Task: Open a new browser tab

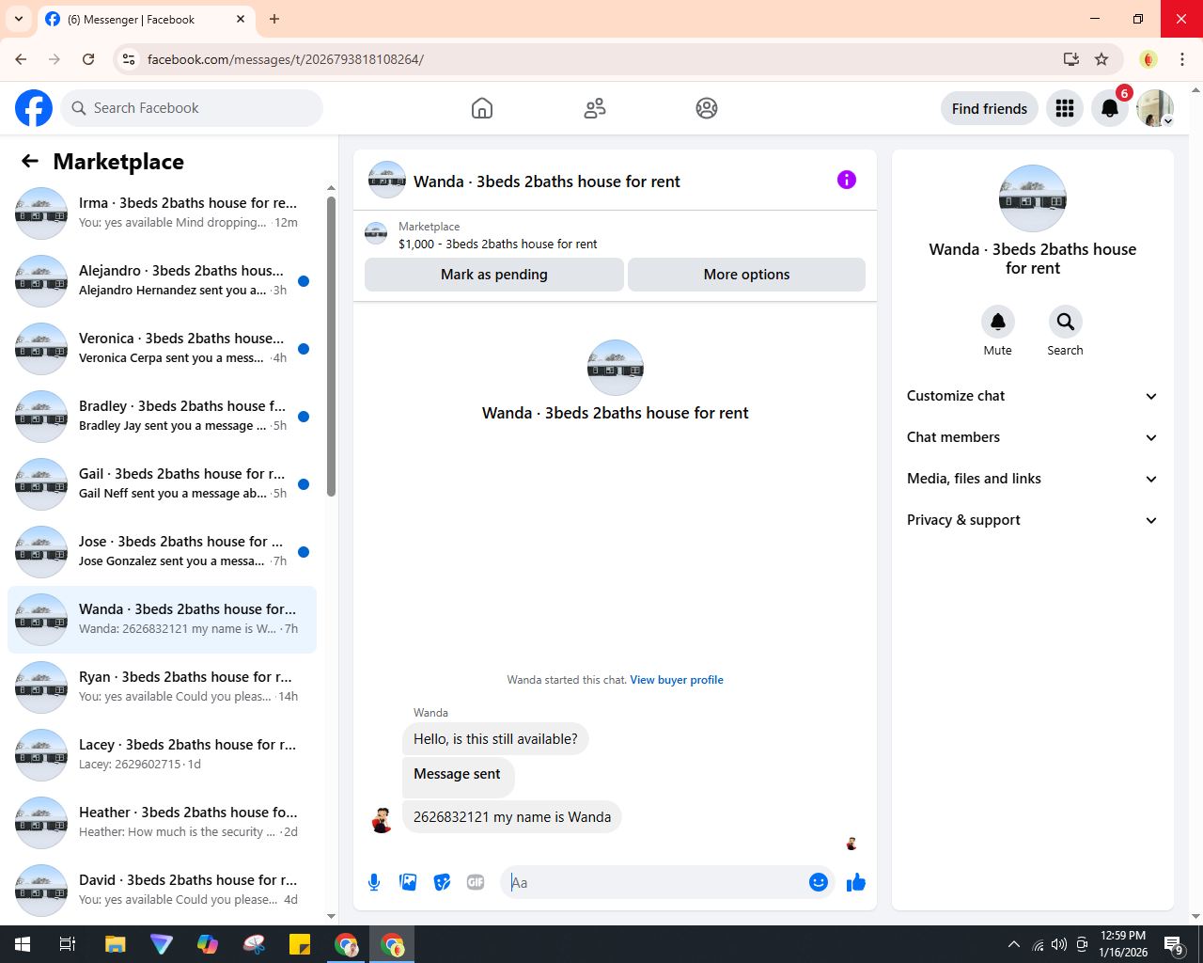Action: pos(274,19)
